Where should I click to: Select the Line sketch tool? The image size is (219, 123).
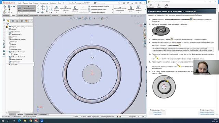point(38,6)
